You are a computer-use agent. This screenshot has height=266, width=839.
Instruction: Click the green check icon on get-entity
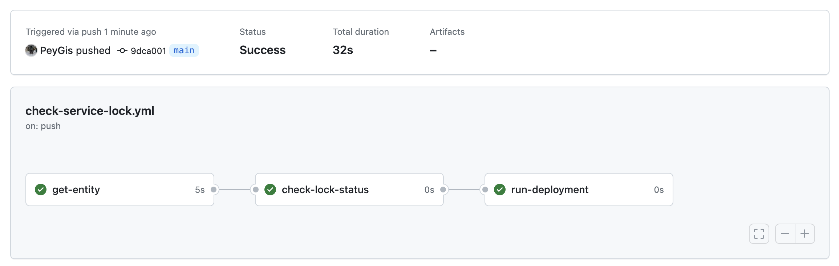coord(41,190)
